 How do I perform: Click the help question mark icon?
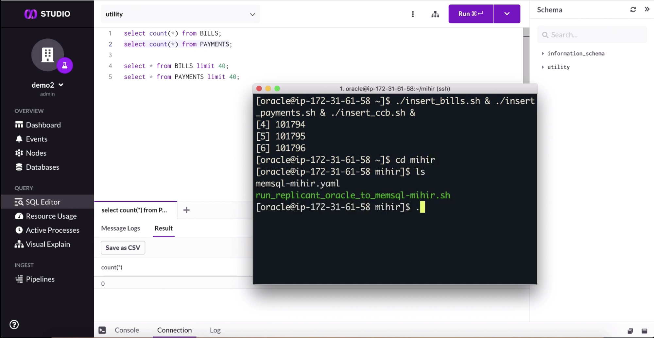coord(14,325)
